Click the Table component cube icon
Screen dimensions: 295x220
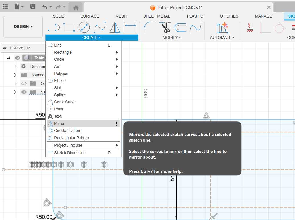(x=26, y=58)
